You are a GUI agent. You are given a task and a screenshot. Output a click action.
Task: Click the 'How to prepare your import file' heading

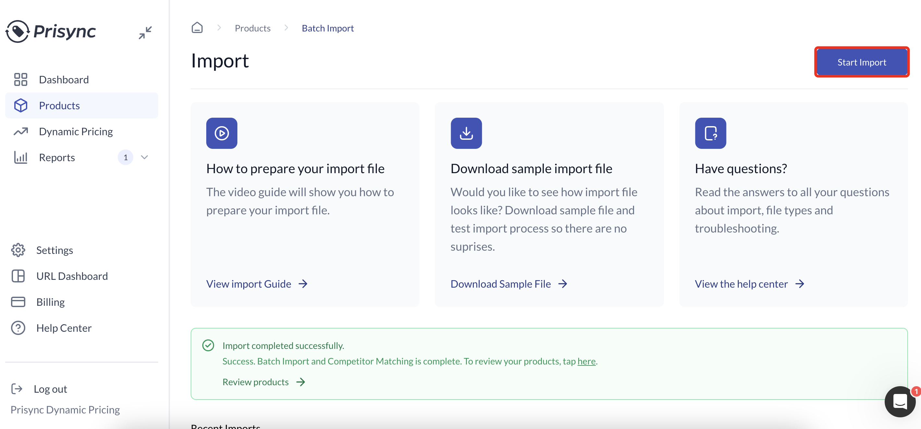(x=295, y=168)
